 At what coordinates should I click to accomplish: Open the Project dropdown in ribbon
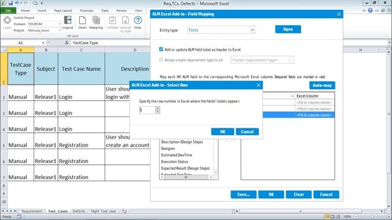(x=59, y=31)
